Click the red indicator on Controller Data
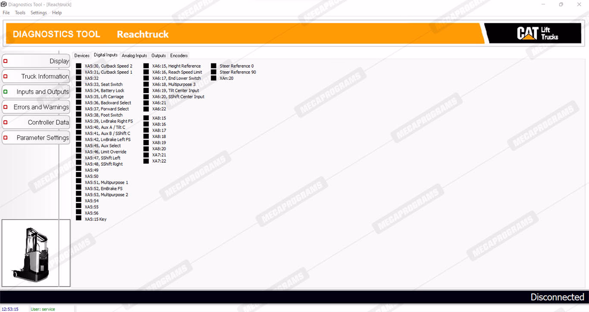This screenshot has height=312, width=589. click(5, 123)
